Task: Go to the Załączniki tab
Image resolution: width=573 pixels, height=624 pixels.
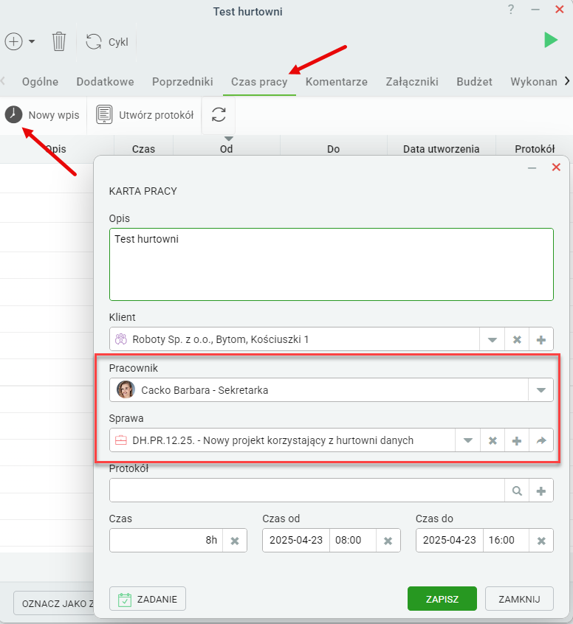Action: coord(412,82)
